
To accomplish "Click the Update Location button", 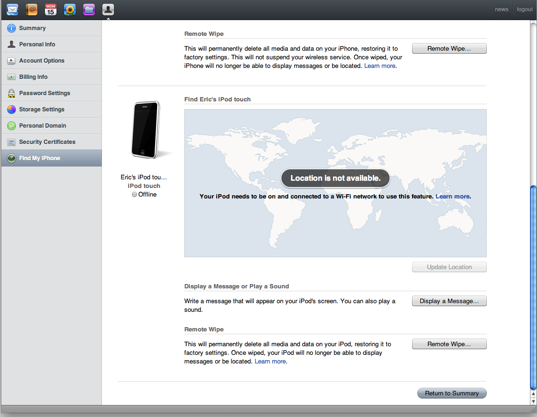I will pyautogui.click(x=449, y=267).
